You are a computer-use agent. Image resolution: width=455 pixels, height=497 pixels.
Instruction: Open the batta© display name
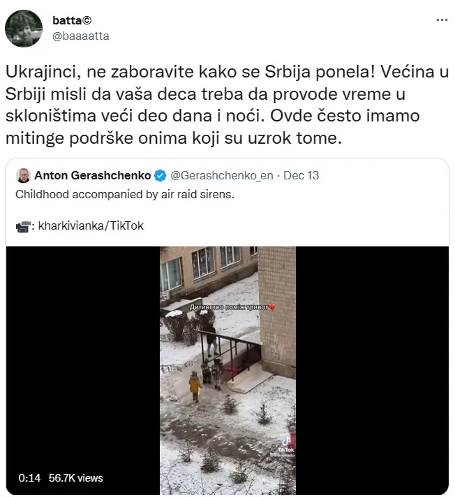point(72,20)
